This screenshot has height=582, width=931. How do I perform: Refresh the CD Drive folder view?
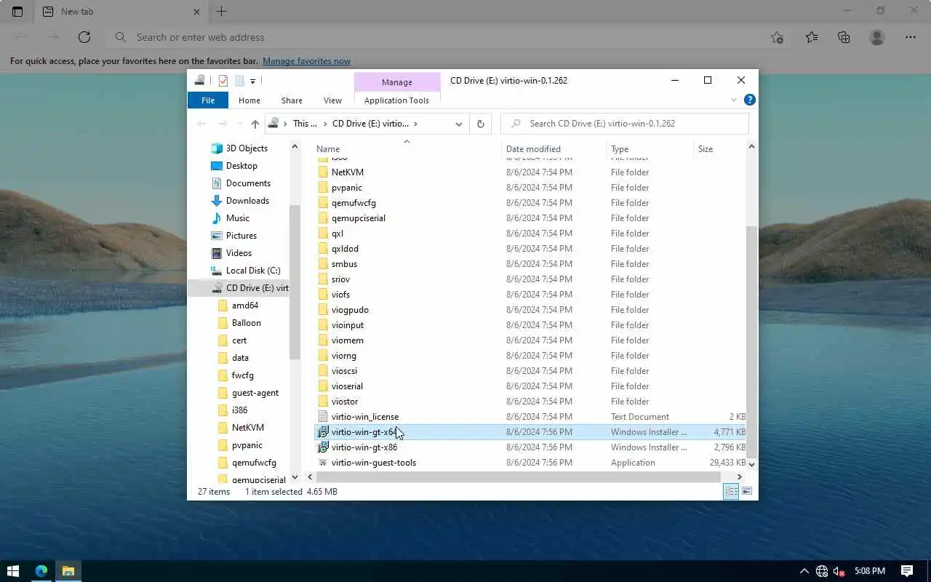[480, 124]
